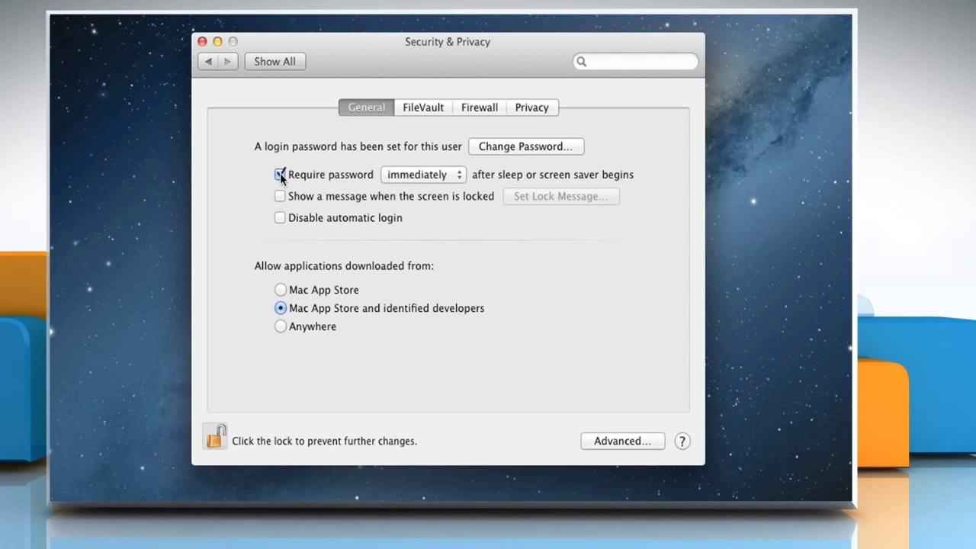This screenshot has width=976, height=549.
Task: Select the Anywhere radio button
Action: click(x=281, y=326)
